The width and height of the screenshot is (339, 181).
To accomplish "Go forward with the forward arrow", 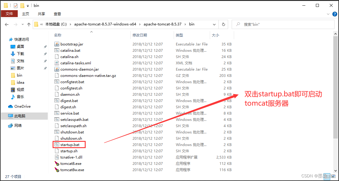I will pos(15,25).
